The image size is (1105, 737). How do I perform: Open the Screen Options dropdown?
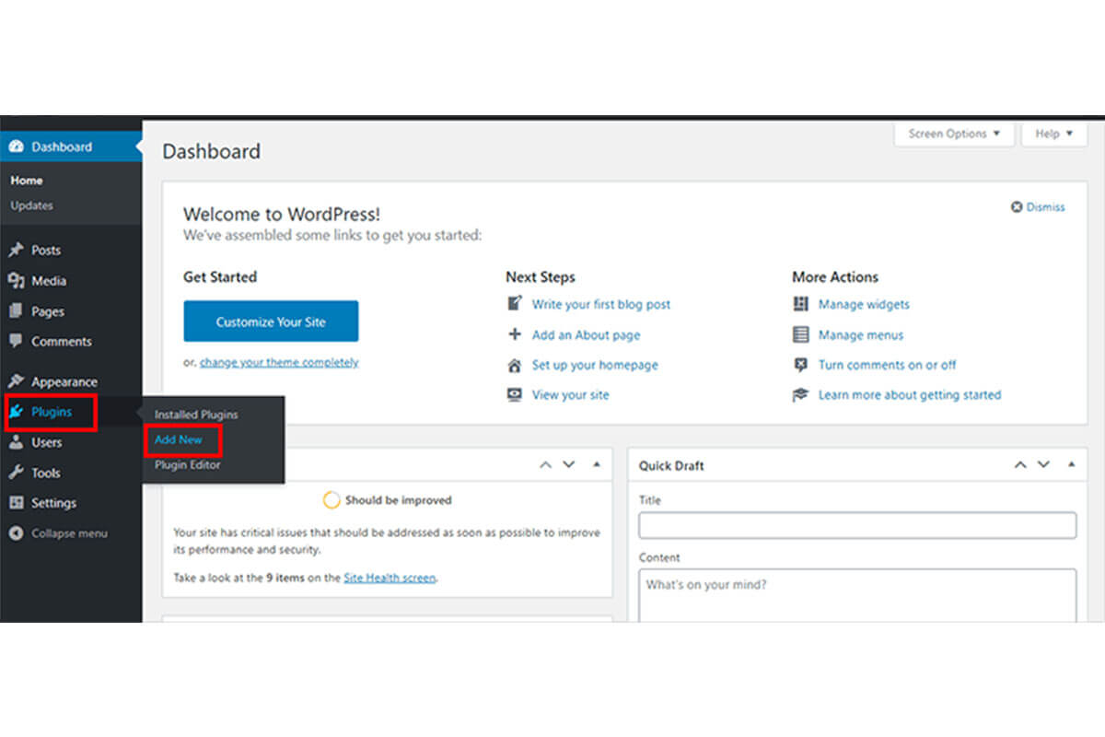pyautogui.click(x=954, y=134)
